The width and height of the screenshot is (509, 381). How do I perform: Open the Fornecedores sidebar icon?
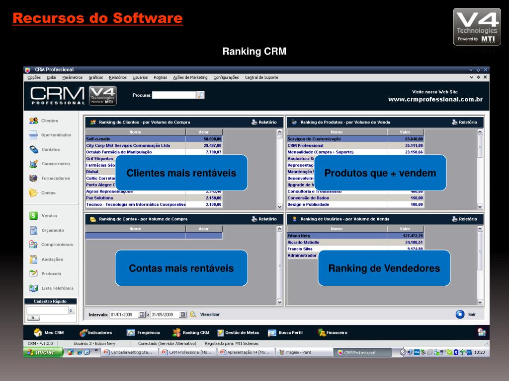[33, 178]
